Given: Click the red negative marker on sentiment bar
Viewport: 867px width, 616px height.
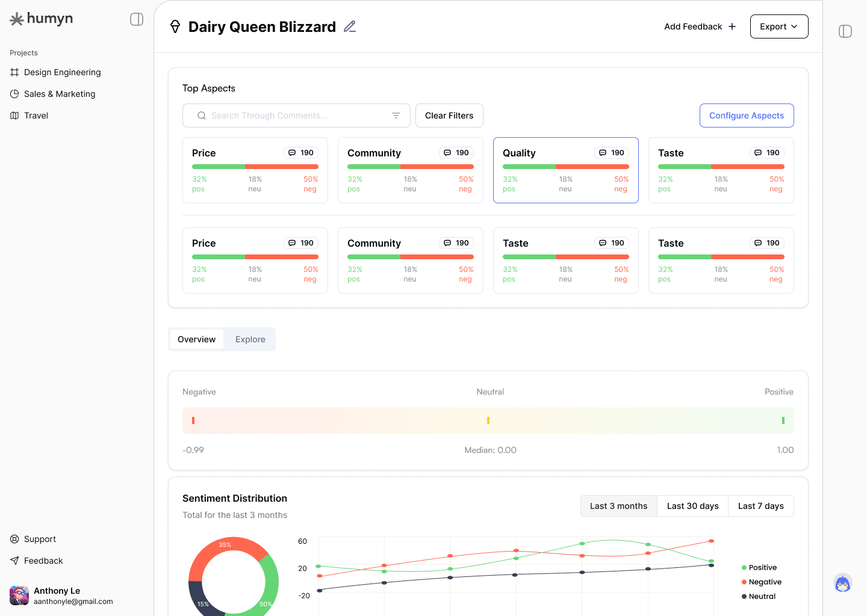Looking at the screenshot, I should tap(193, 420).
